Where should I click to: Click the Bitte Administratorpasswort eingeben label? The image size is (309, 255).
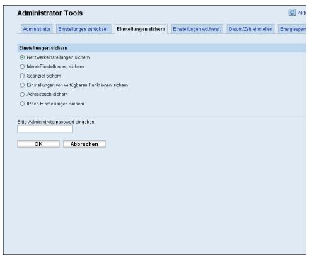(x=56, y=122)
